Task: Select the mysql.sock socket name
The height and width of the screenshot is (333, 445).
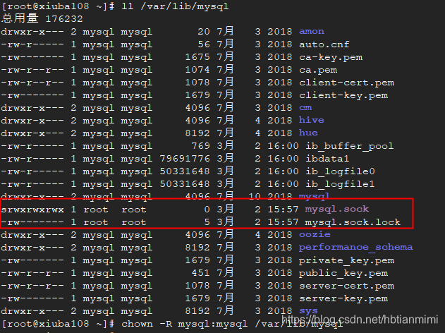Action: [337, 210]
